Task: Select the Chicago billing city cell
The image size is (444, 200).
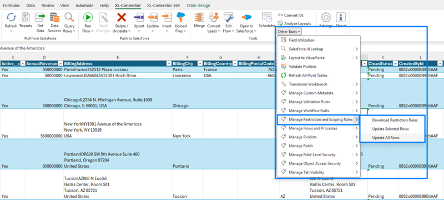Action: tap(187, 94)
